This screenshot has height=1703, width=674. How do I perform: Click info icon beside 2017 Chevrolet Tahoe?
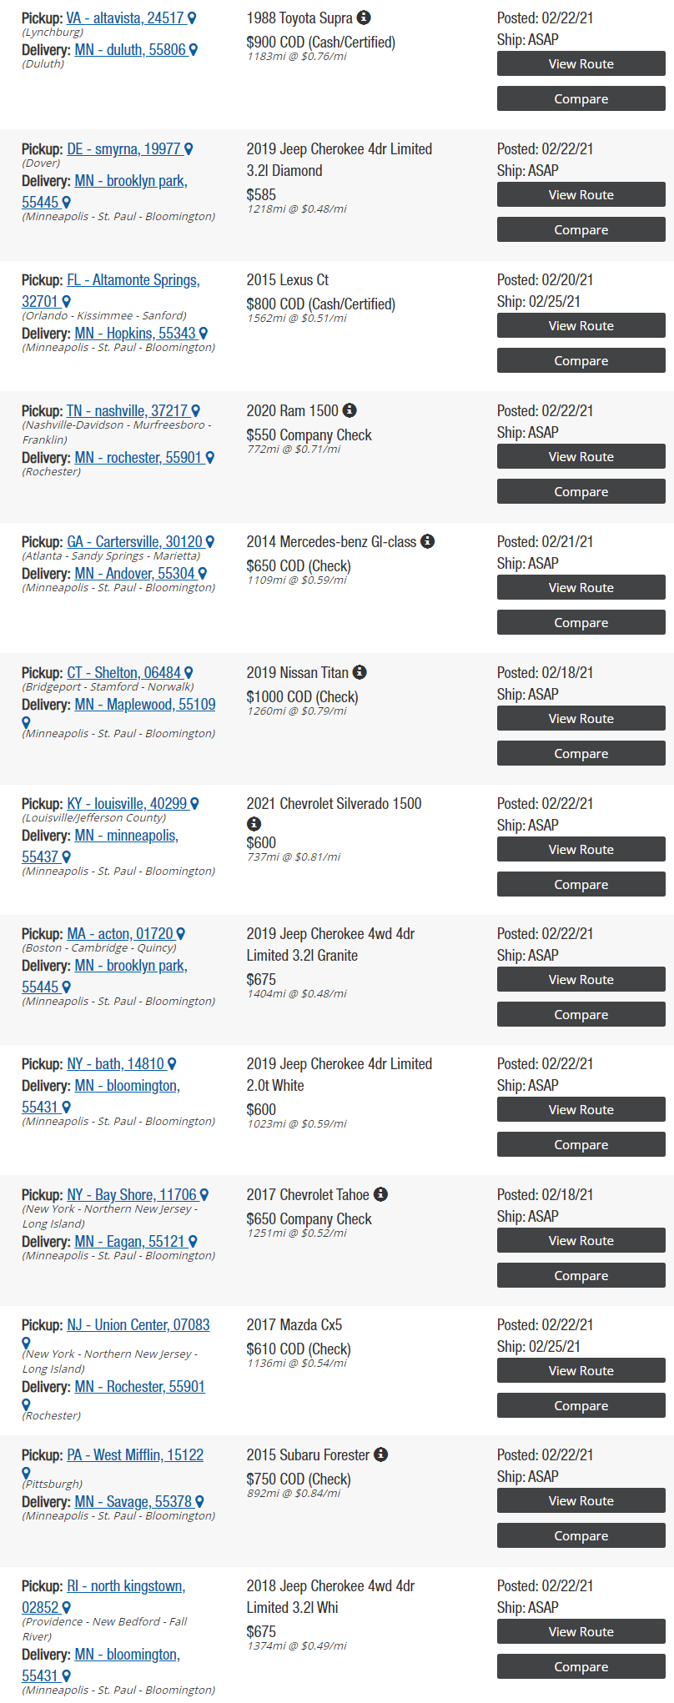click(x=380, y=1193)
